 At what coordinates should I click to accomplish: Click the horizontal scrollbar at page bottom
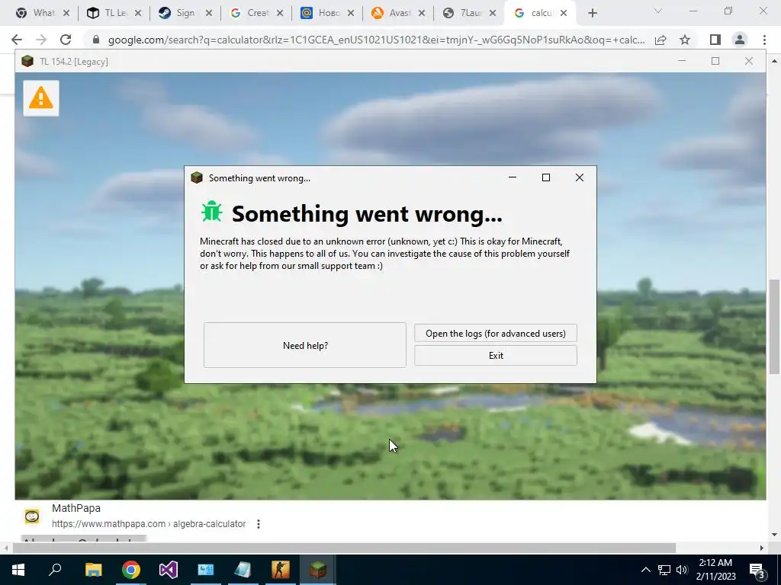pos(344,548)
